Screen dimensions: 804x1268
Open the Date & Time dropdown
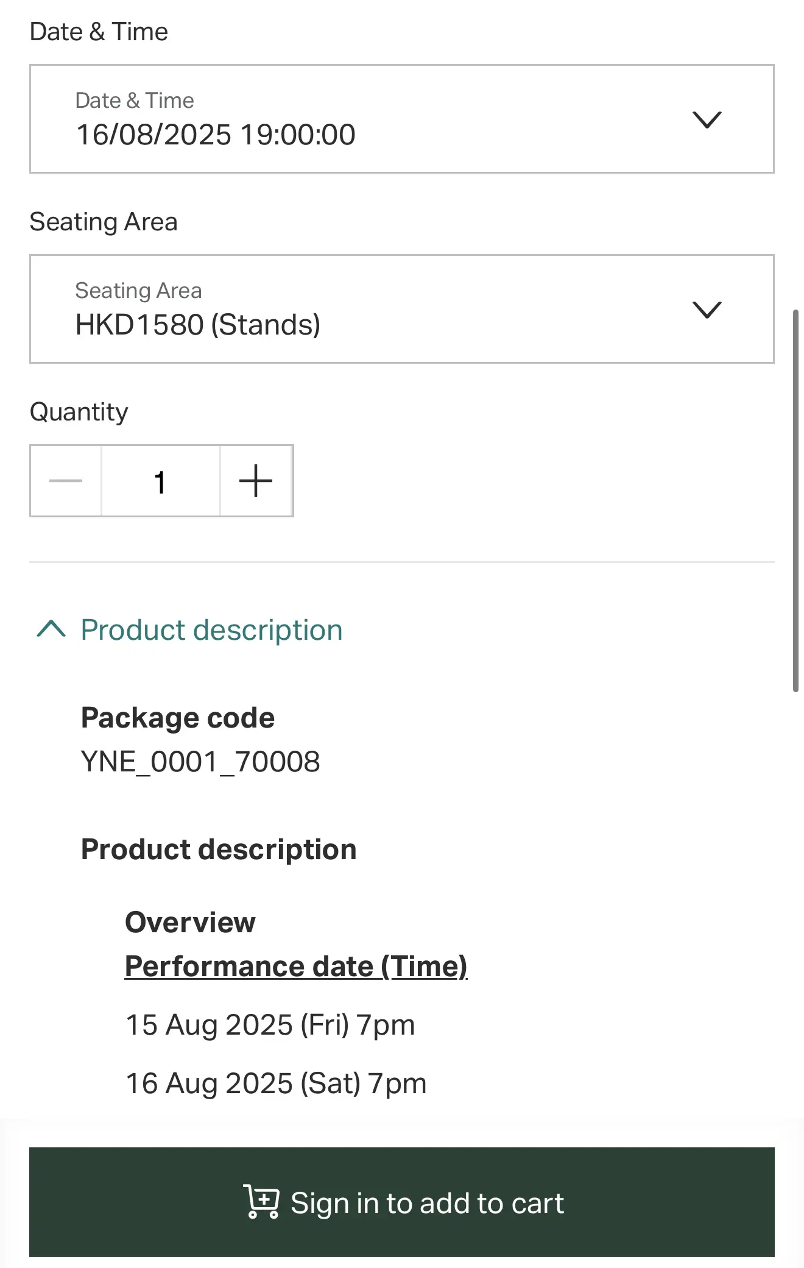[402, 119]
